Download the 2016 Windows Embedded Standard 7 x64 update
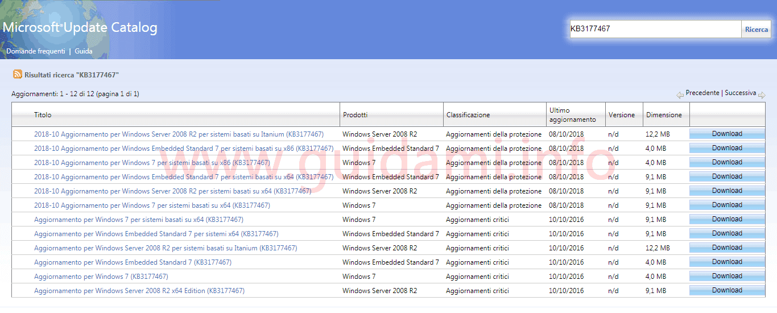The image size is (777, 313). (x=727, y=233)
